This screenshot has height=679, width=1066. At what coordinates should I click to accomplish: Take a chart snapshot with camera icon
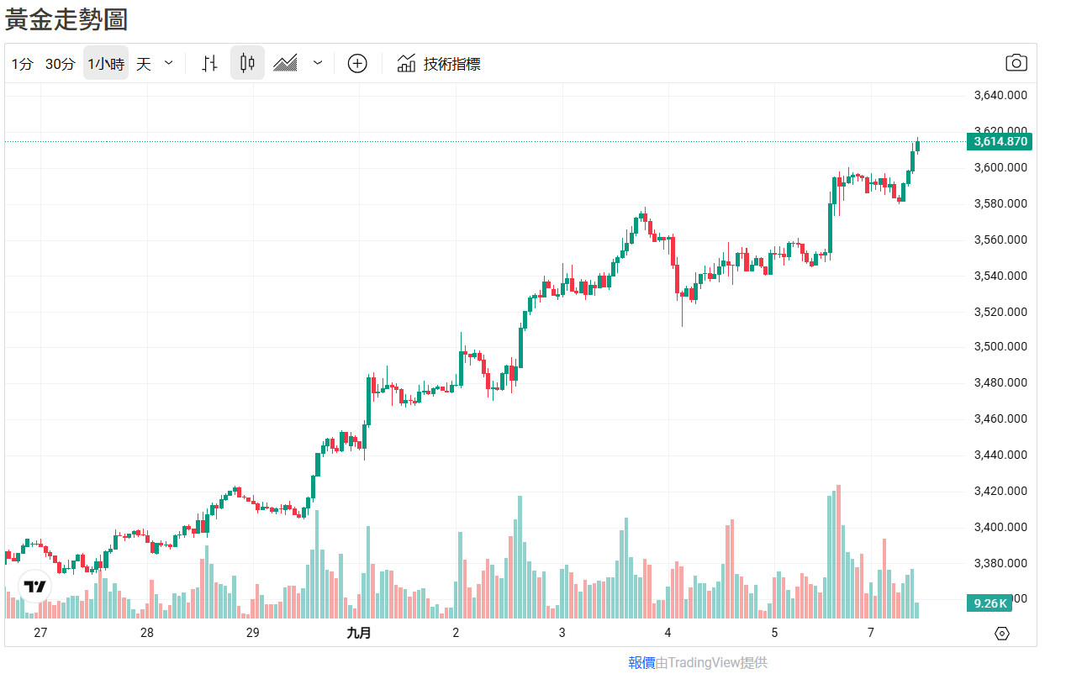point(1016,63)
